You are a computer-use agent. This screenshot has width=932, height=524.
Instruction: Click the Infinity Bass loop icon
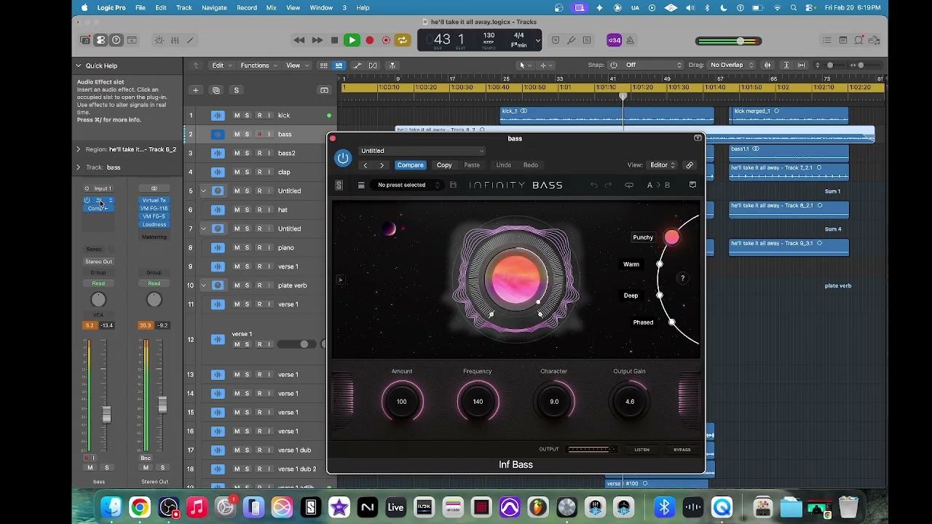click(x=629, y=185)
